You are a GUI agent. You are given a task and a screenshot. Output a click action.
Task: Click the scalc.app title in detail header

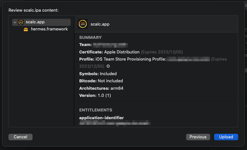tap(100, 24)
